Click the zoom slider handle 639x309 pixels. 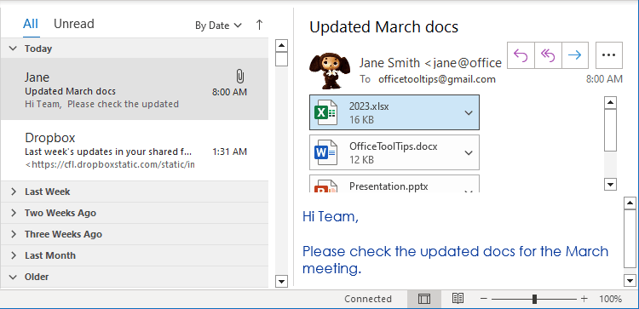(534, 299)
